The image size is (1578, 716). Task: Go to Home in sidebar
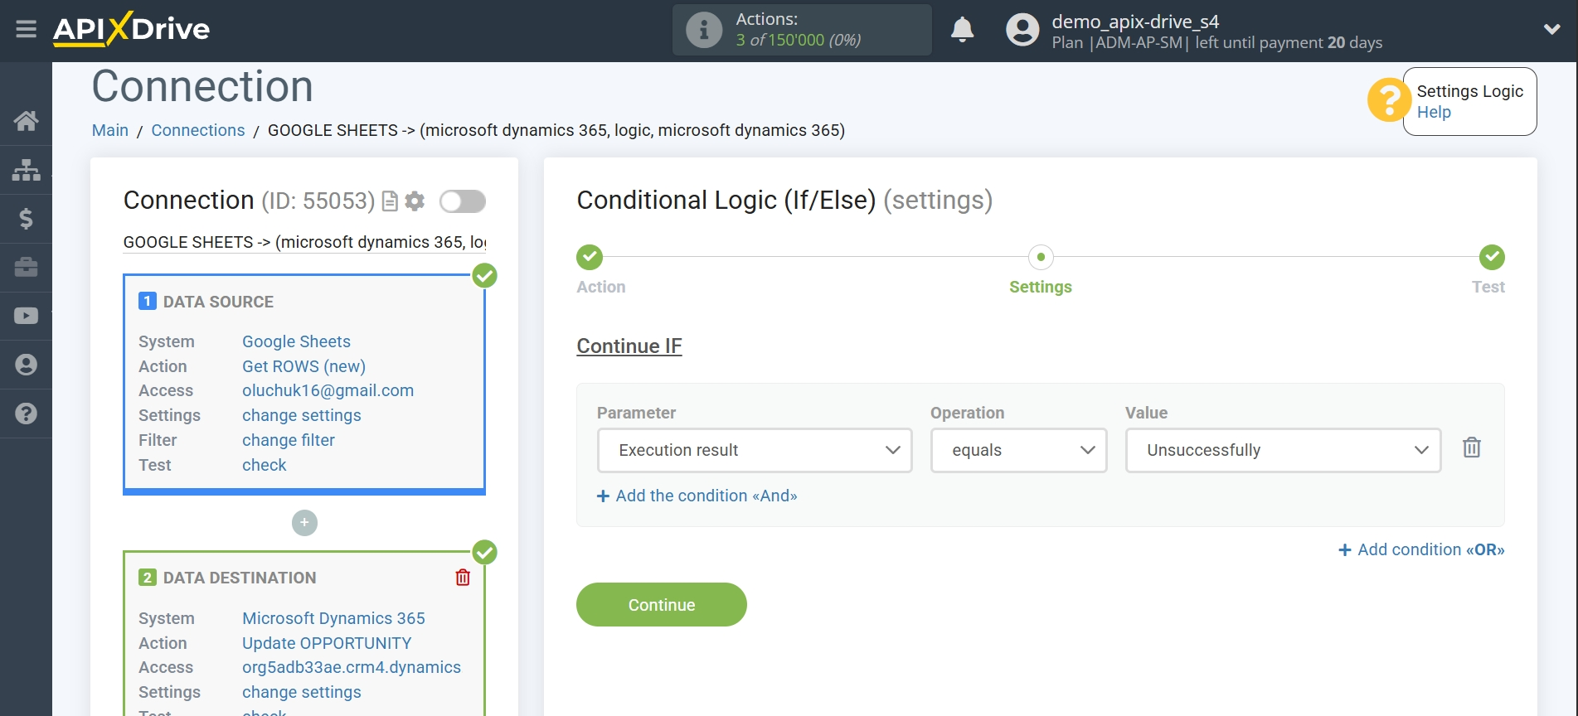pyautogui.click(x=26, y=121)
